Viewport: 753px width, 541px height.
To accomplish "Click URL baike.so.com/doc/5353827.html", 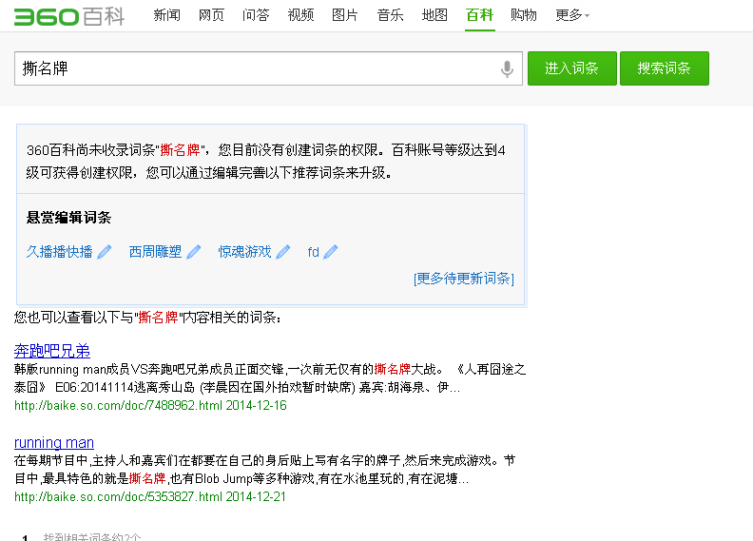I will coord(118,497).
